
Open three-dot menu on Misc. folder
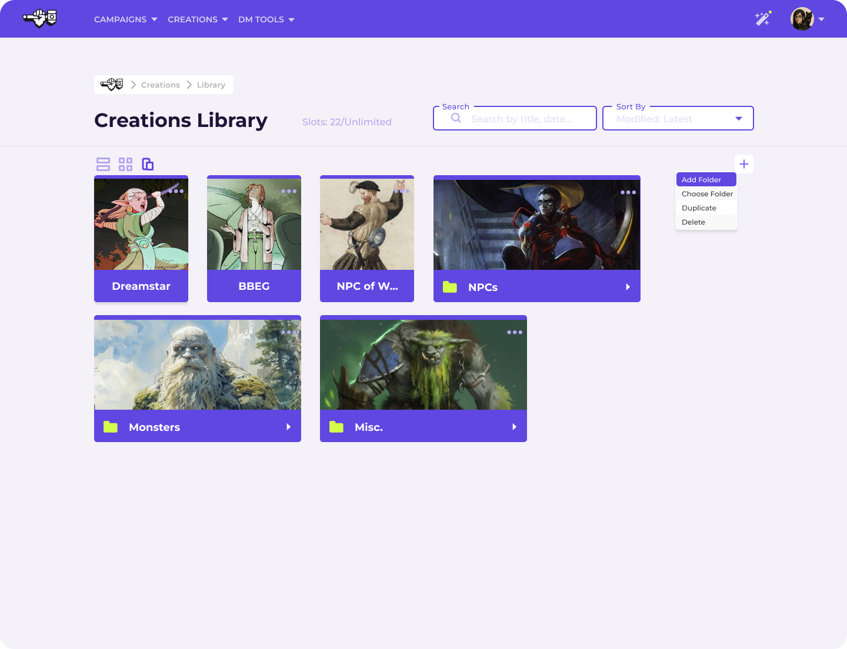click(515, 332)
